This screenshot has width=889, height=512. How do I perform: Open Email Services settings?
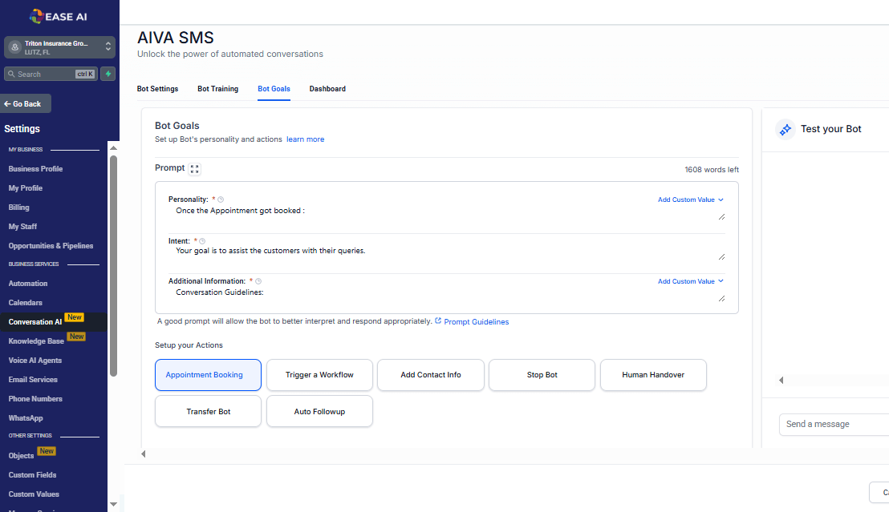point(33,380)
